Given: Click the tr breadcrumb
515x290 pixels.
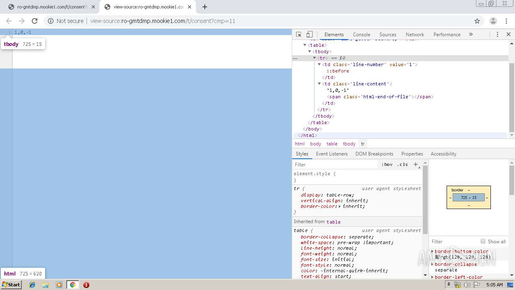Looking at the screenshot, I should pyautogui.click(x=363, y=144).
